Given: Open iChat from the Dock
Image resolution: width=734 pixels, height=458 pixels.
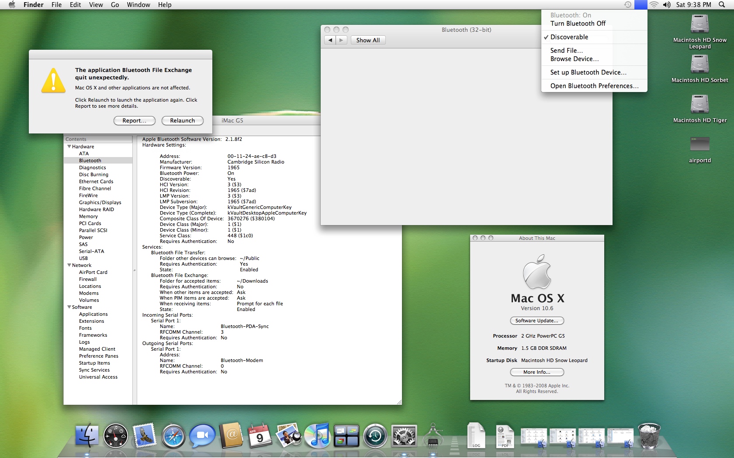Looking at the screenshot, I should [x=202, y=436].
